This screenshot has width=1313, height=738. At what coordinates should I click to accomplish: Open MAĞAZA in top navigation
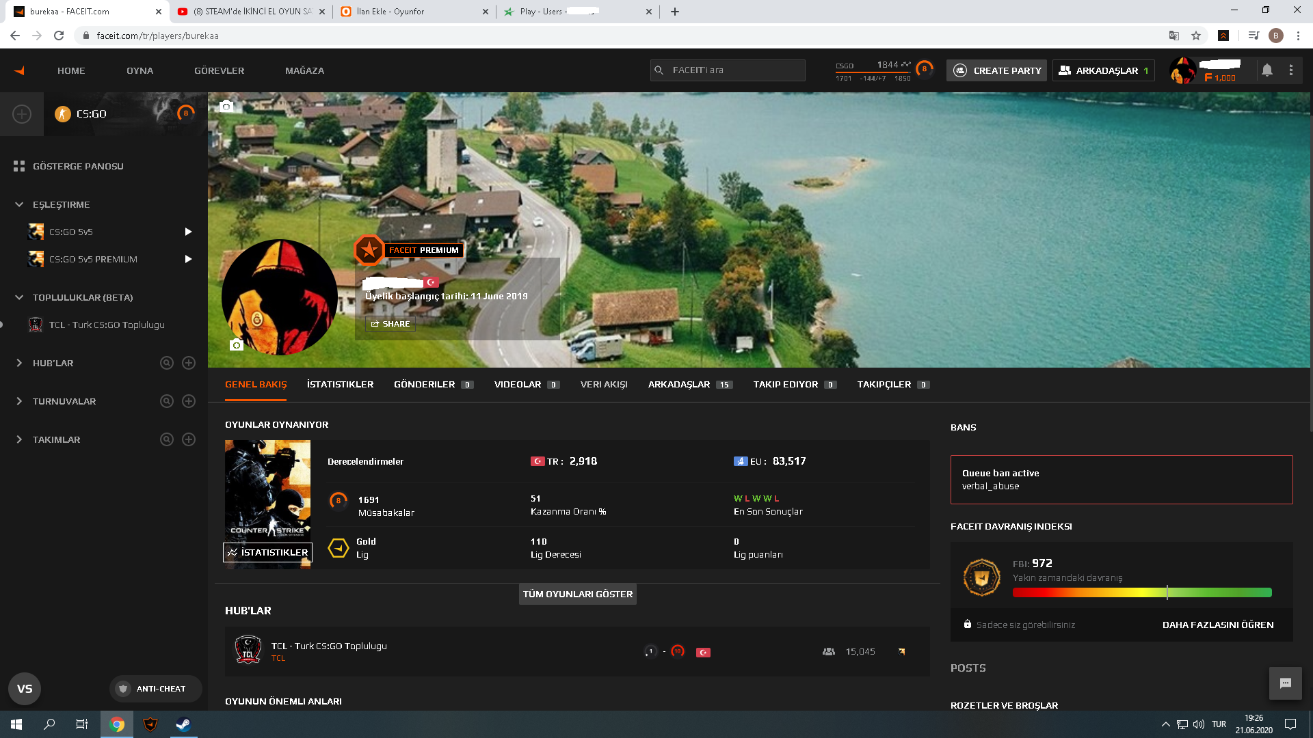[304, 70]
